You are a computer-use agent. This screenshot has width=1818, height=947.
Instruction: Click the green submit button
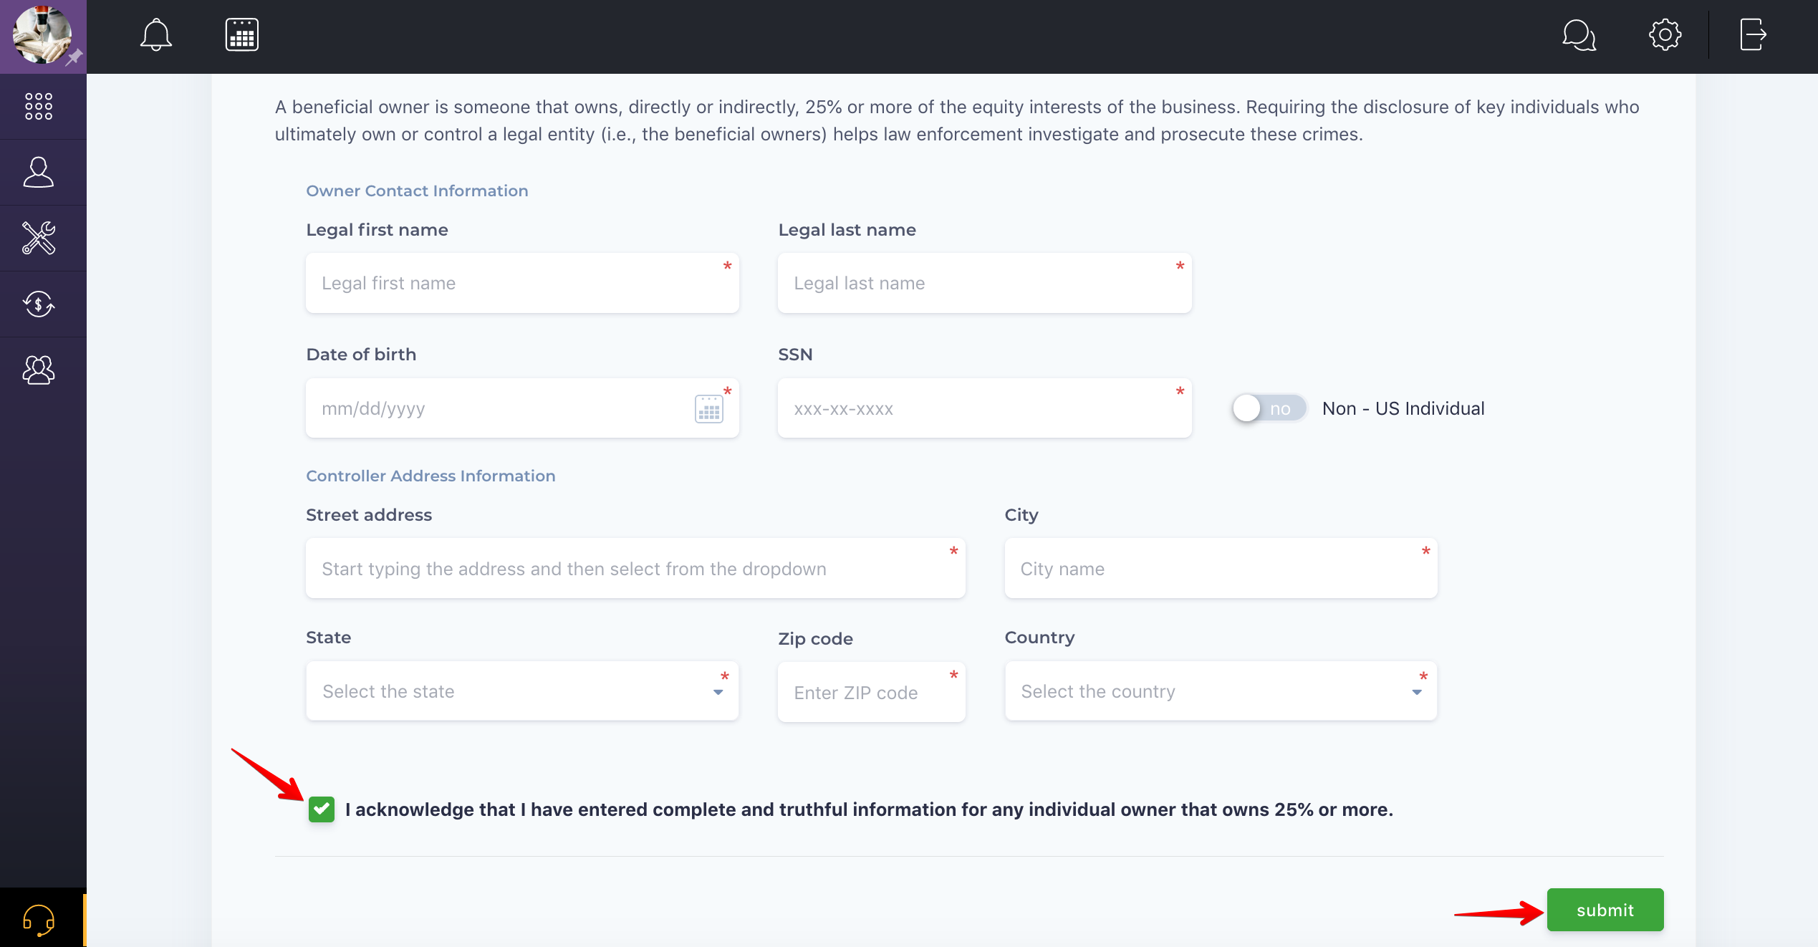click(1605, 910)
